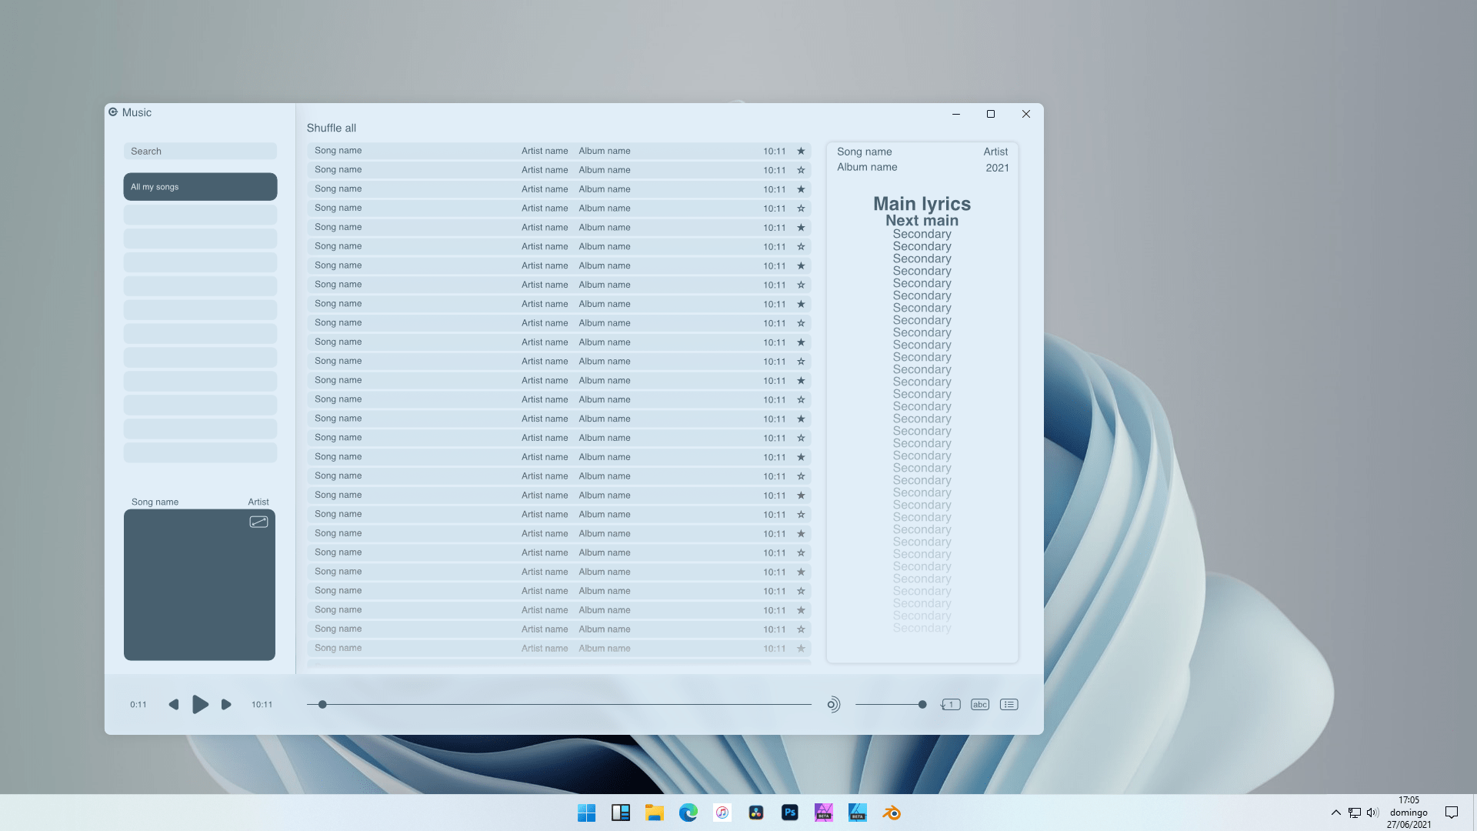Viewport: 1477px width, 831px height.
Task: Launch Photoshop from the taskbar
Action: [789, 812]
